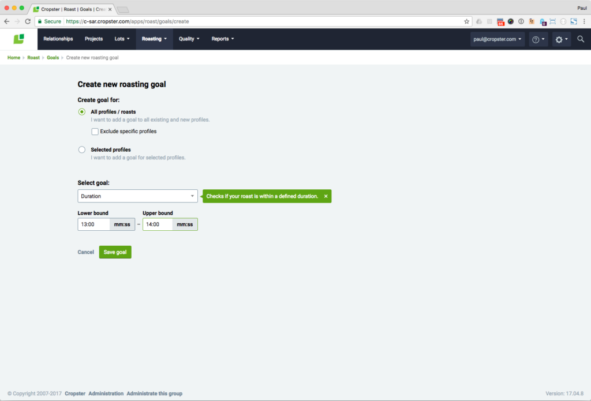Select the Selected profiles radio
Screen dimensions: 591x401
point(82,149)
